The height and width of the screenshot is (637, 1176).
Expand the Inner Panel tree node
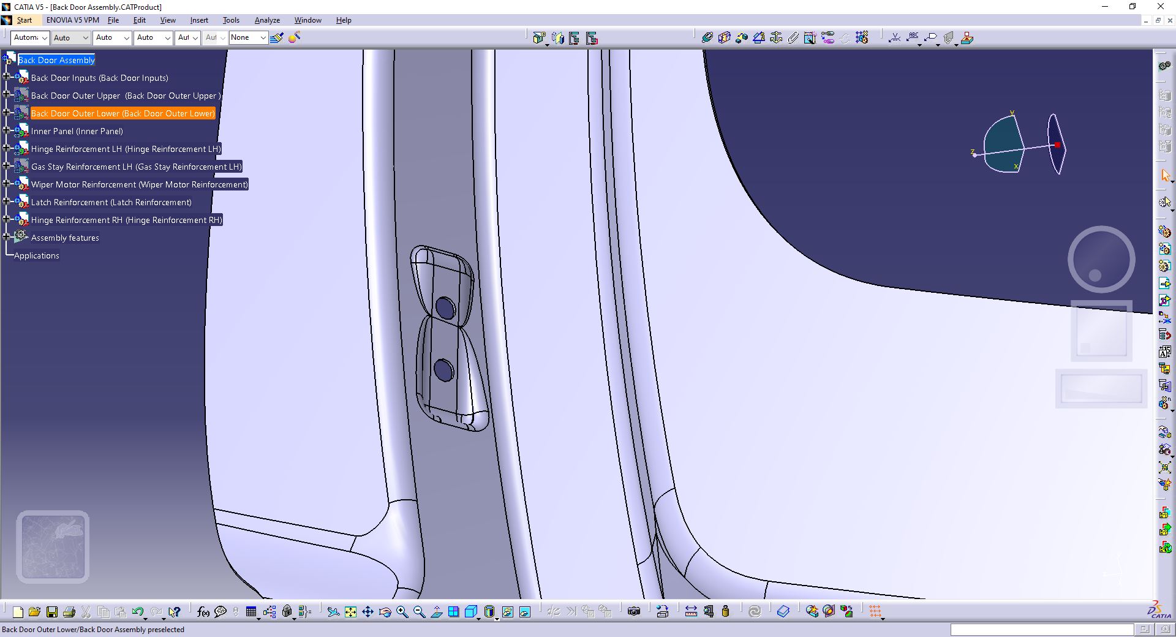point(7,131)
